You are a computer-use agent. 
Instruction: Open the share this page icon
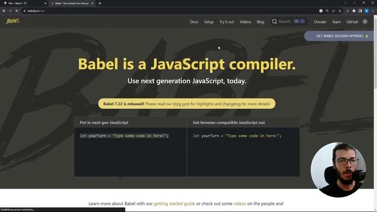click(333, 11)
